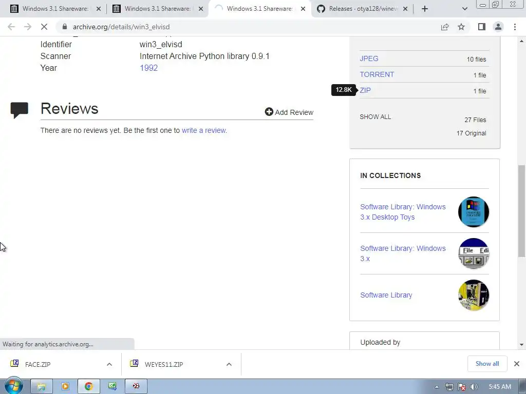Download the TORRENT file

pyautogui.click(x=377, y=75)
